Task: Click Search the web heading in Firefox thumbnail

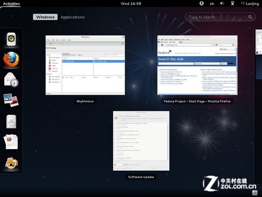Action: [x=171, y=59]
